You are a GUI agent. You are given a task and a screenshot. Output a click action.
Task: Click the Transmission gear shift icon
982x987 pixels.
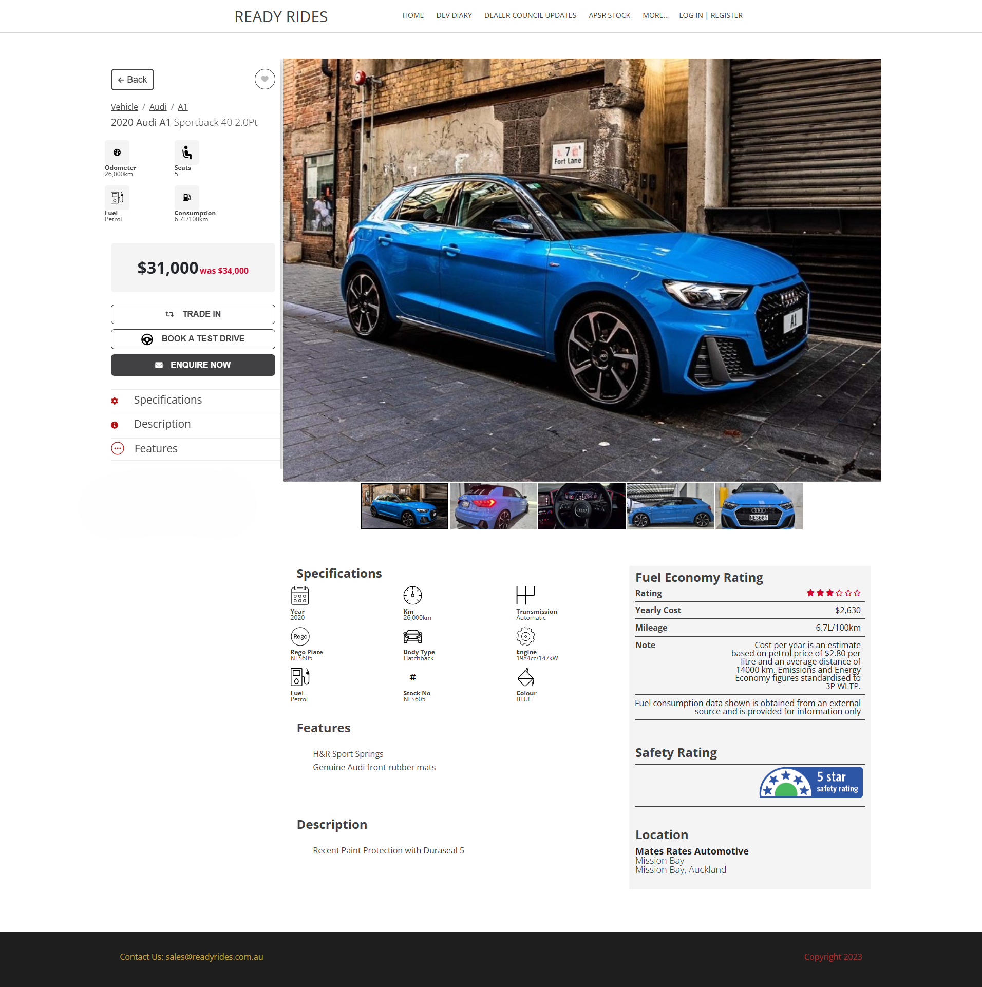(x=525, y=595)
